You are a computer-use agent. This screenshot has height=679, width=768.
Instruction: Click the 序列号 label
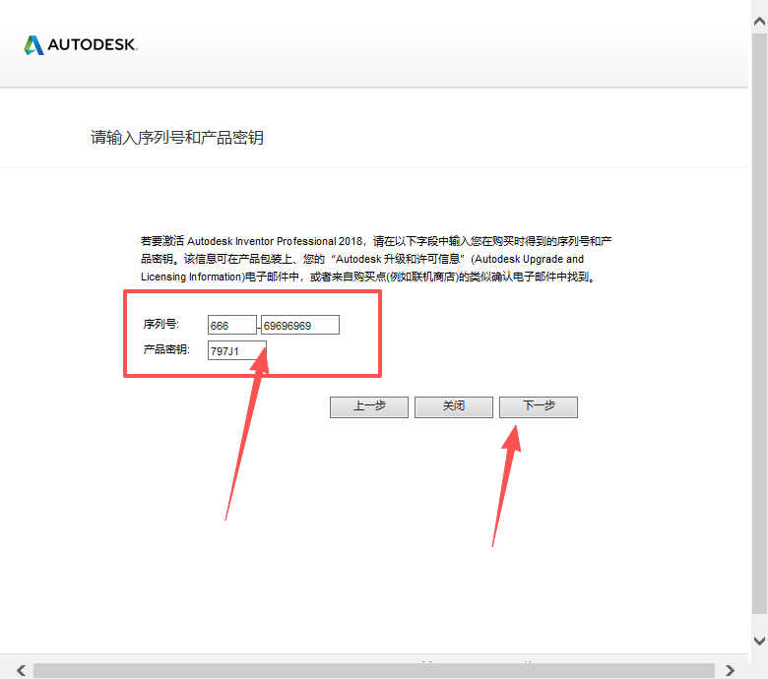(x=161, y=324)
